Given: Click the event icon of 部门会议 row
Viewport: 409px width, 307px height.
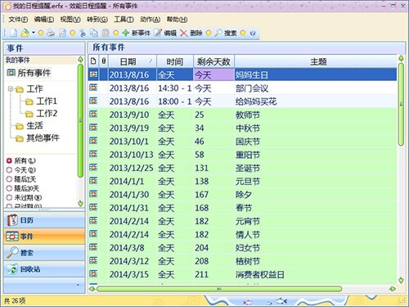Looking at the screenshot, I should (x=93, y=88).
